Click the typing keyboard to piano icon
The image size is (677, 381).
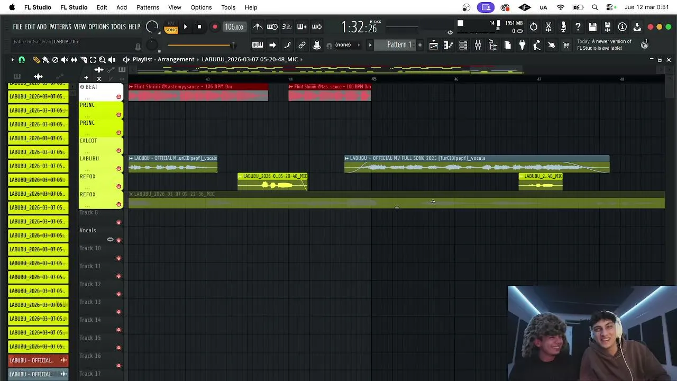tap(258, 45)
